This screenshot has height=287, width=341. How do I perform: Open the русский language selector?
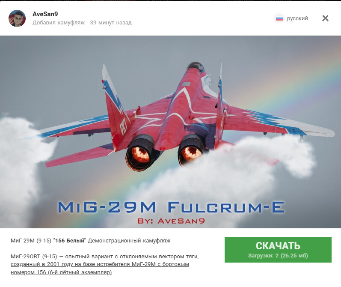click(x=292, y=18)
